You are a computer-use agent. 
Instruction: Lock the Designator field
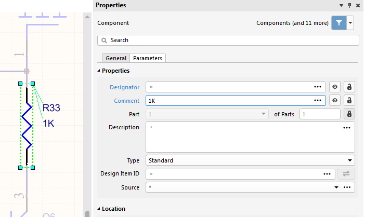click(x=349, y=87)
